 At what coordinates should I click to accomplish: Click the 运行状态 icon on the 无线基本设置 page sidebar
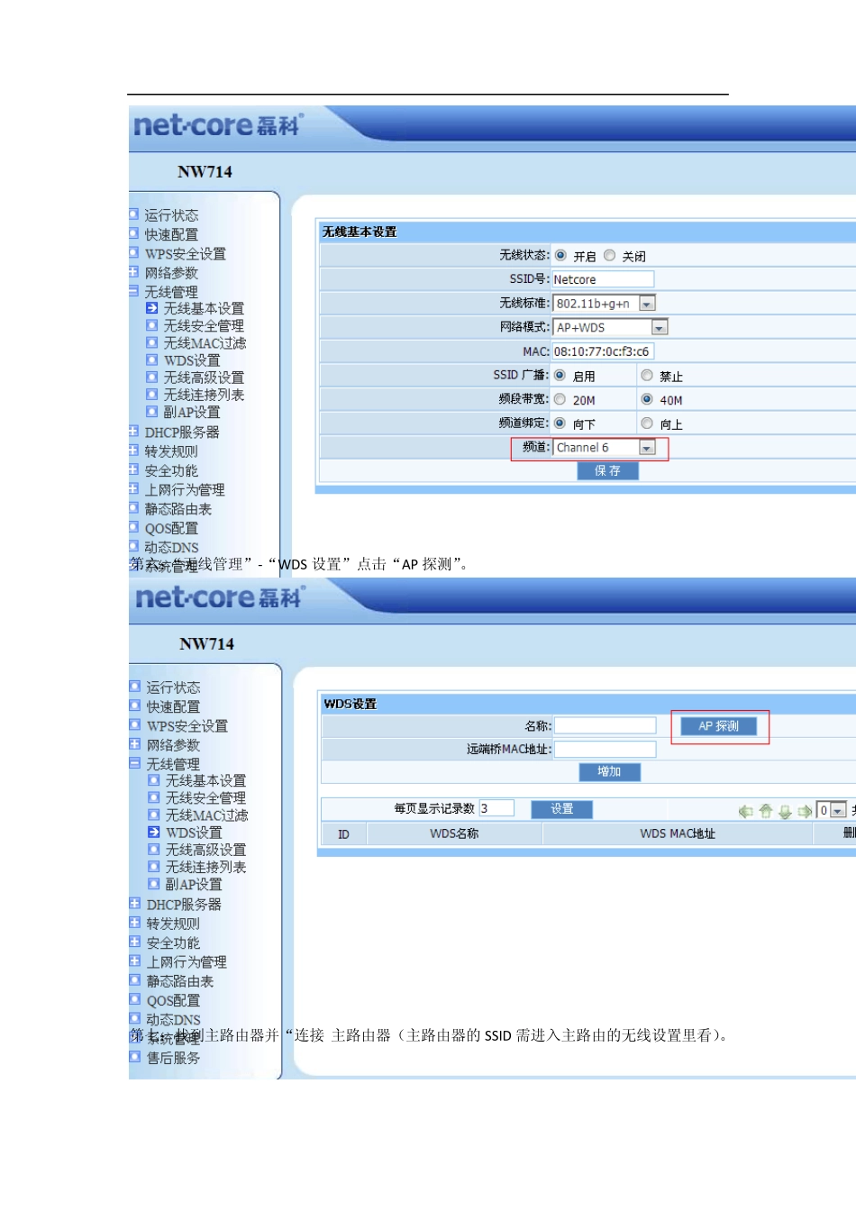[x=133, y=214]
